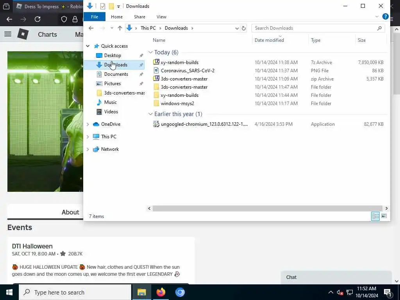The image size is (400, 300).
Task: Open the notification center icon
Action: [x=387, y=293]
